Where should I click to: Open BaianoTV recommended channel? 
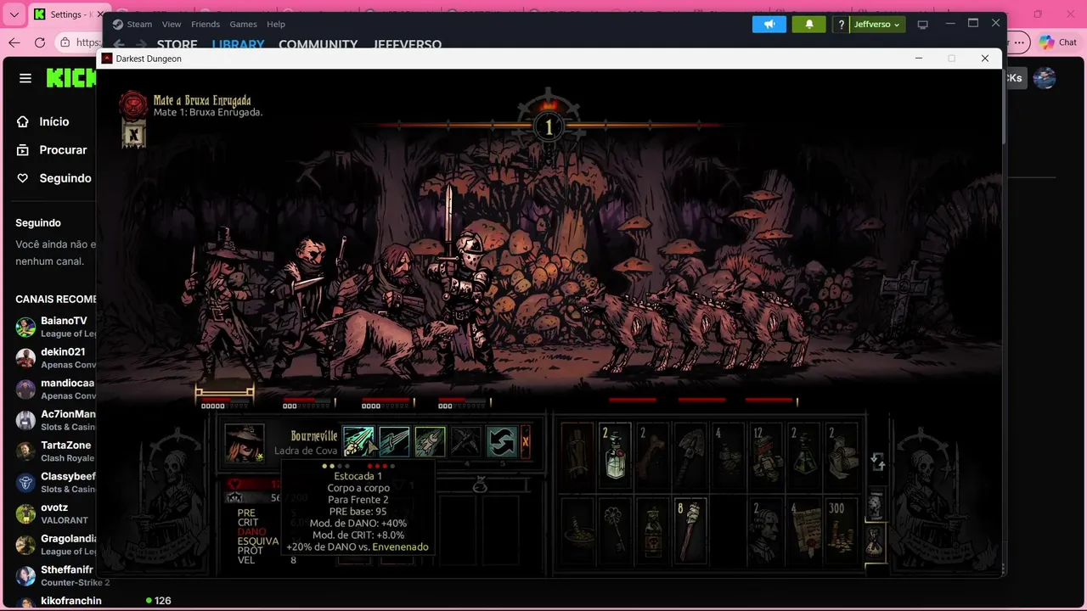click(55, 327)
